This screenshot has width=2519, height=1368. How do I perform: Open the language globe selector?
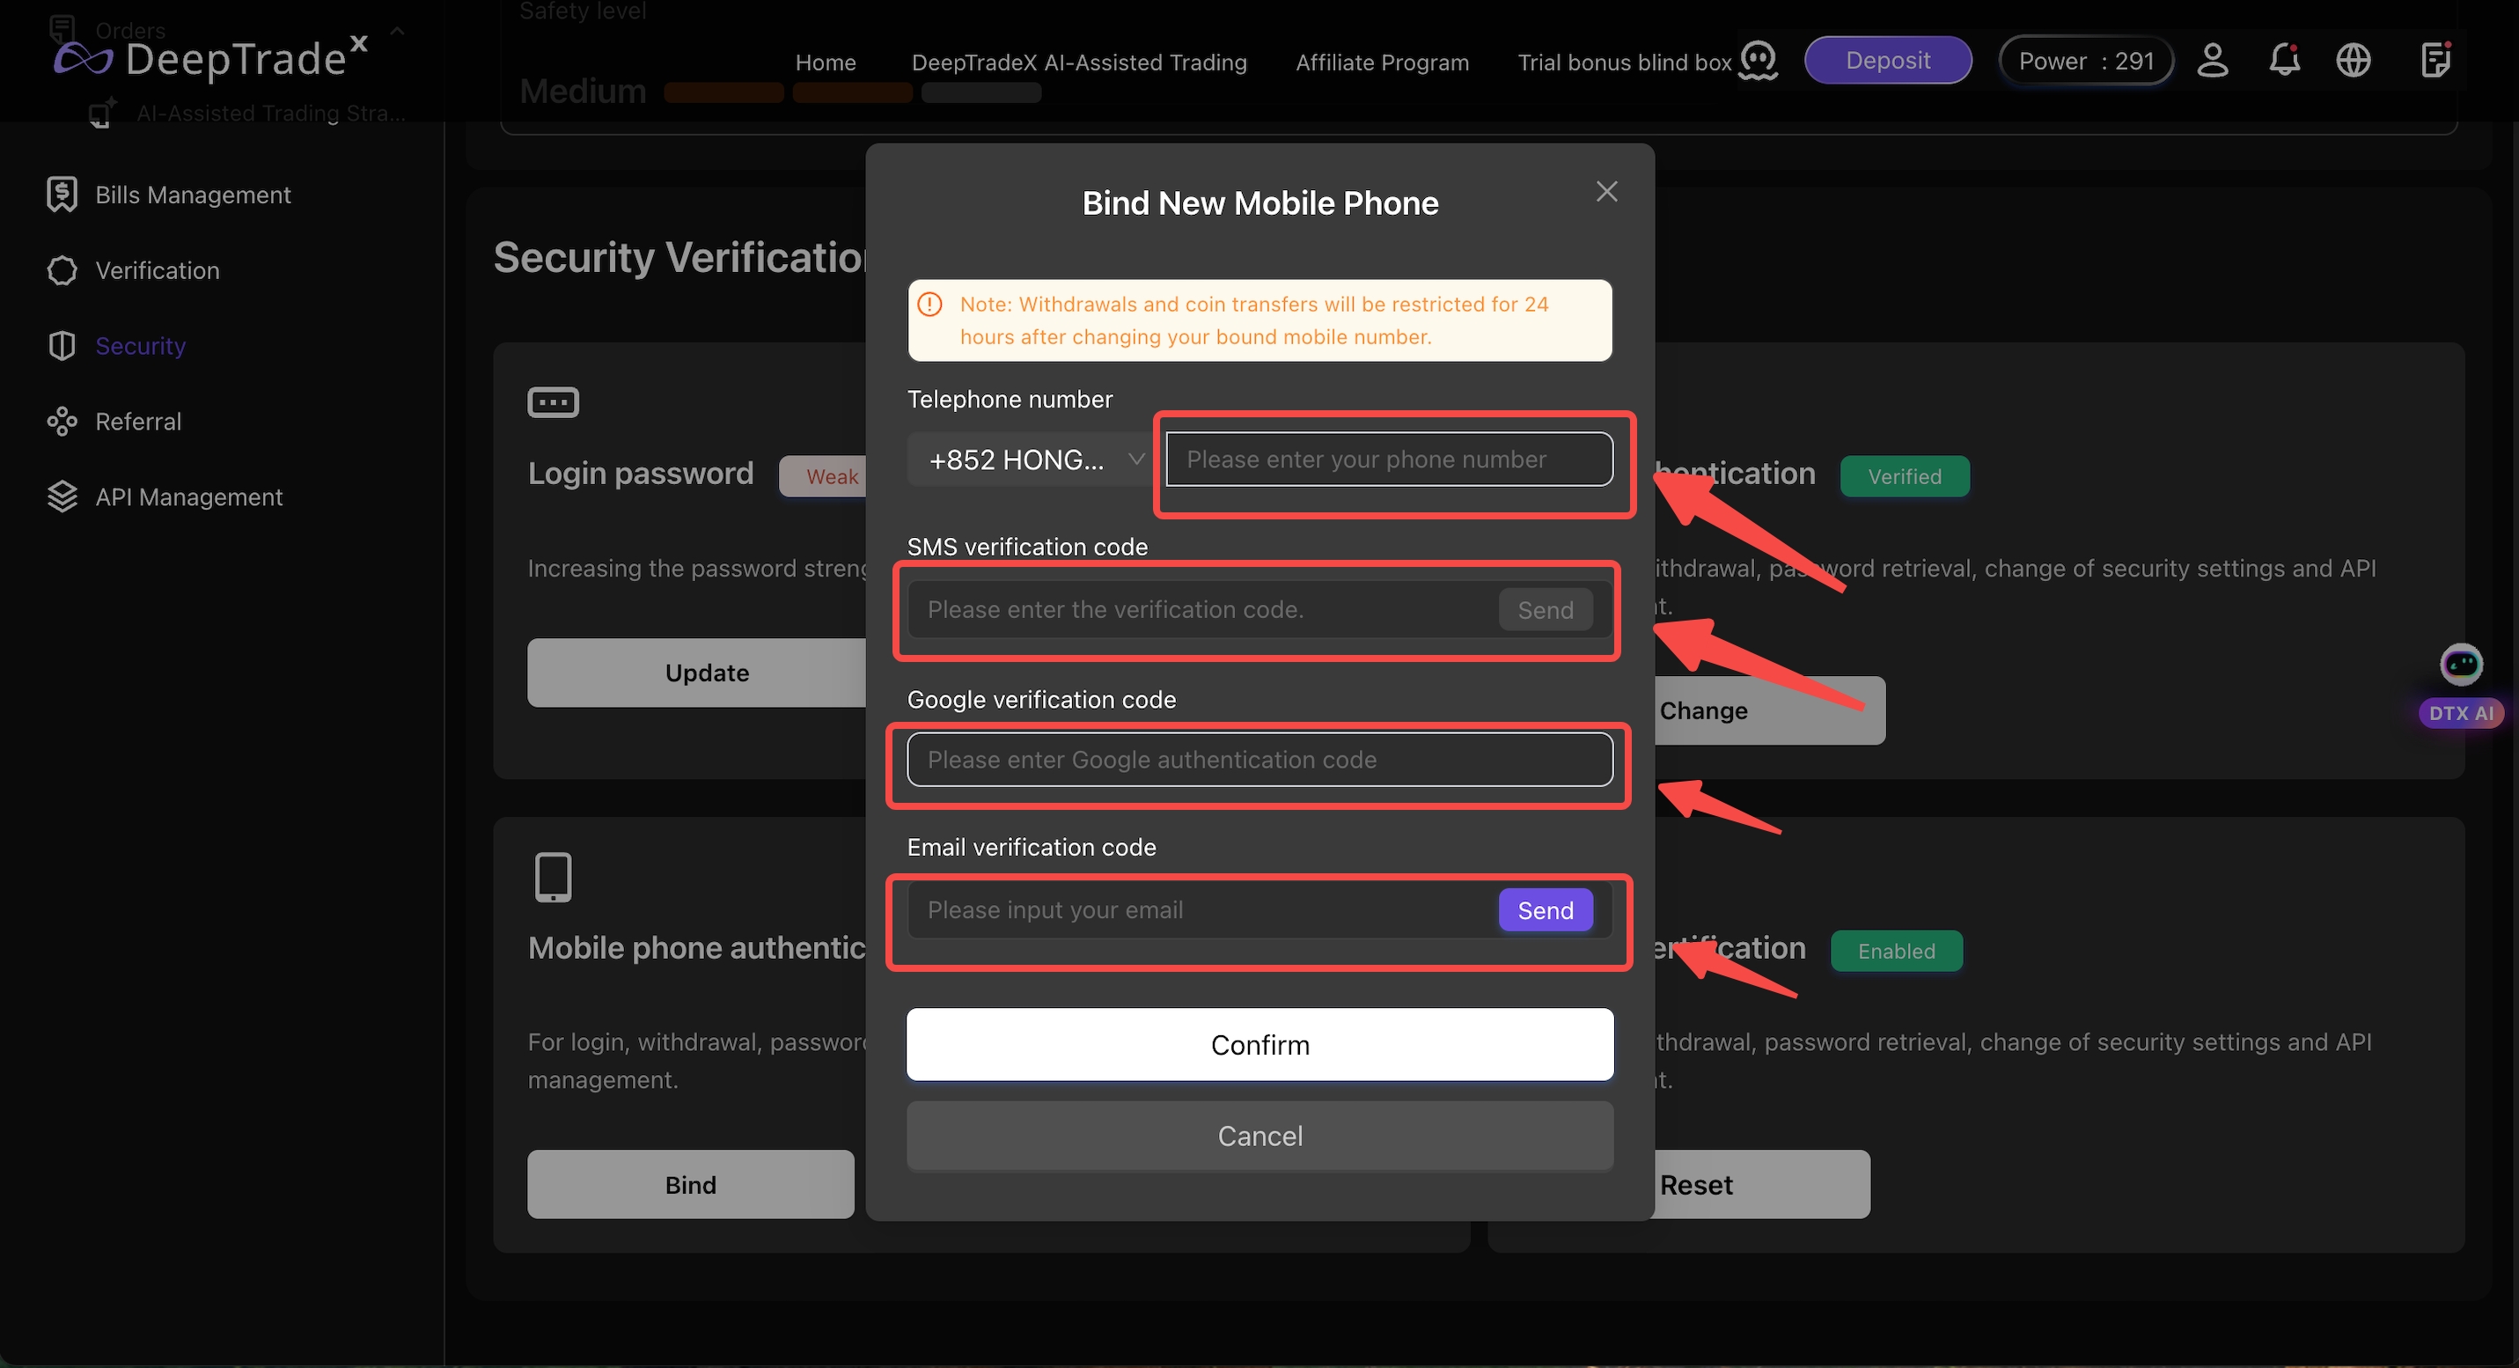point(2353,61)
